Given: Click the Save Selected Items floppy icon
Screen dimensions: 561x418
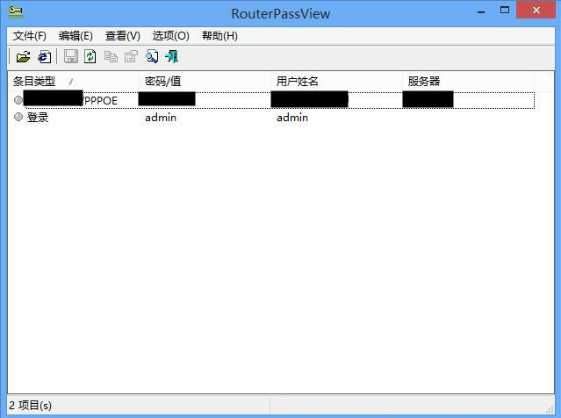Looking at the screenshot, I should click(x=71, y=56).
